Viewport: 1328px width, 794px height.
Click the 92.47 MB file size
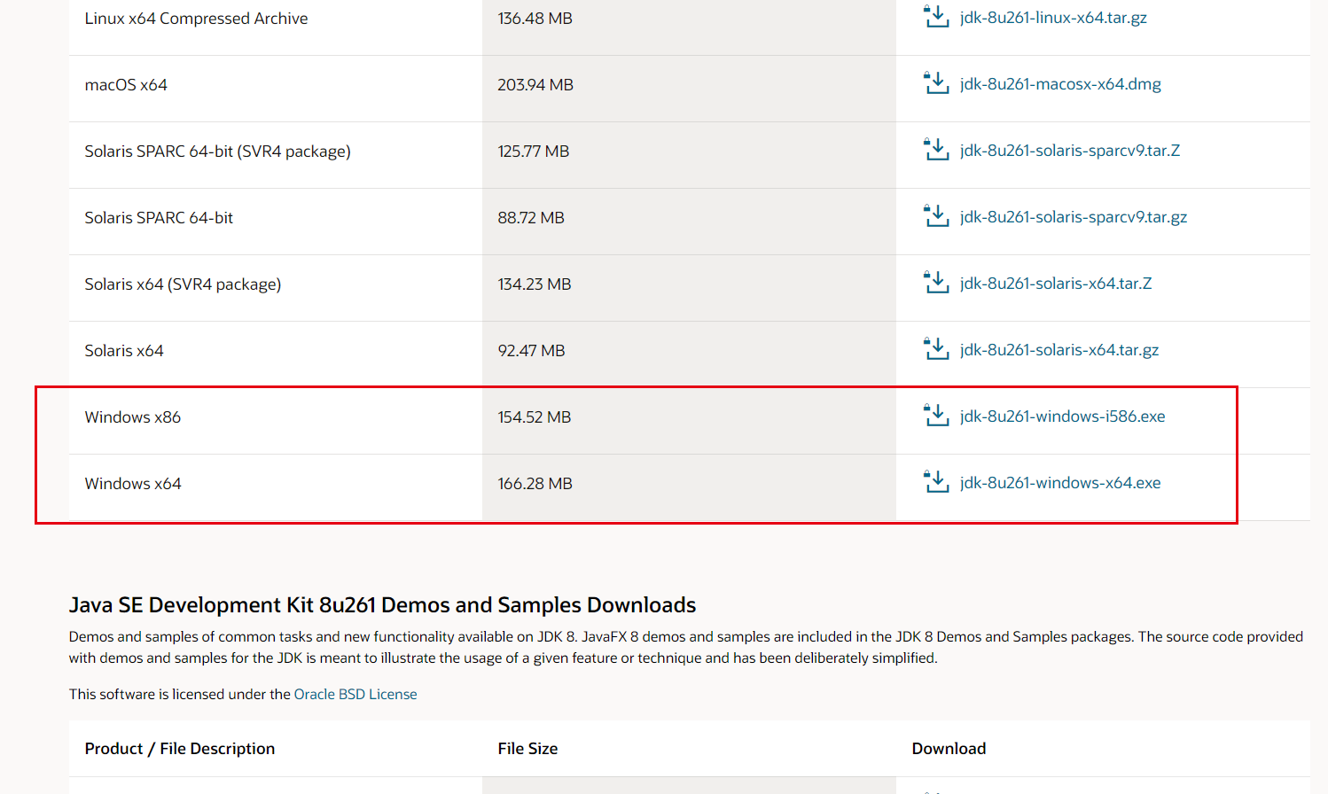(x=531, y=351)
